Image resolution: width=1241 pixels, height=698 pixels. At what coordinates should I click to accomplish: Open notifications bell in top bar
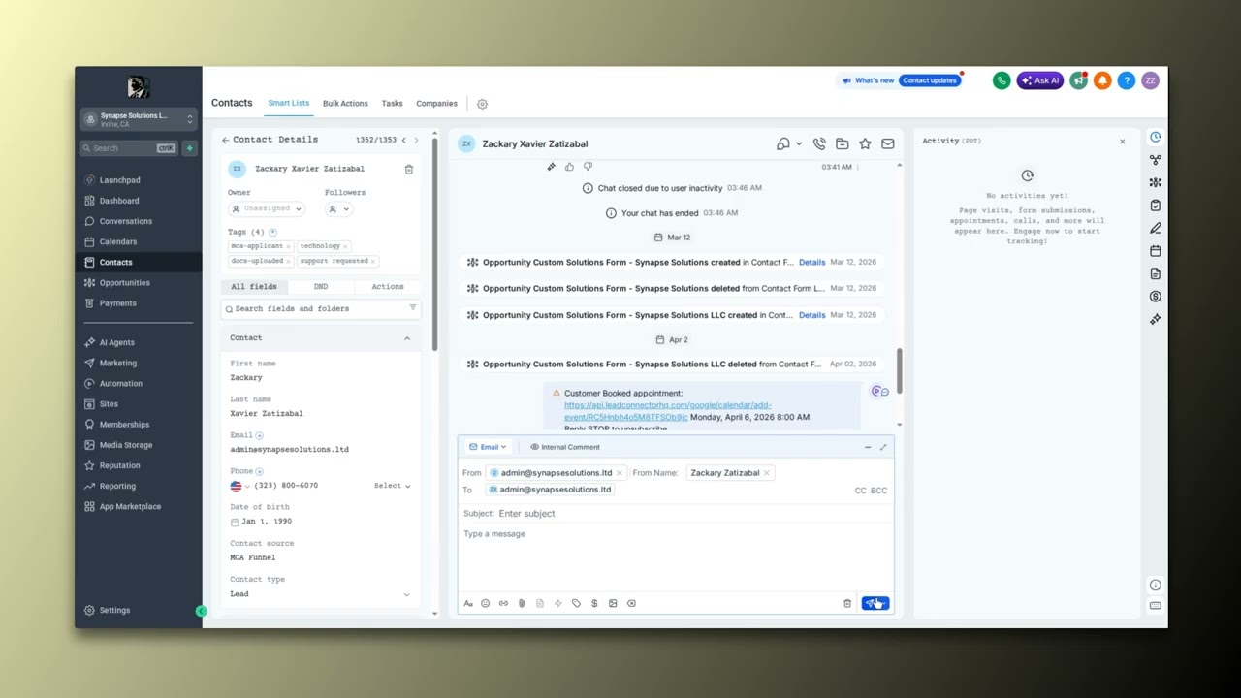[x=1102, y=80]
